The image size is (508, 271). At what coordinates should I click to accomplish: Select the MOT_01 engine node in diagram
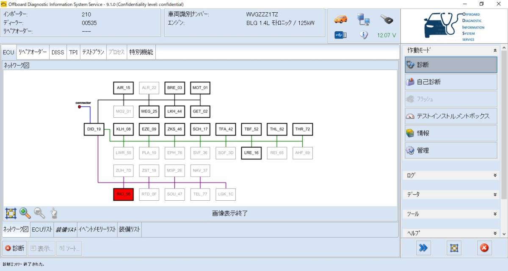(200, 88)
